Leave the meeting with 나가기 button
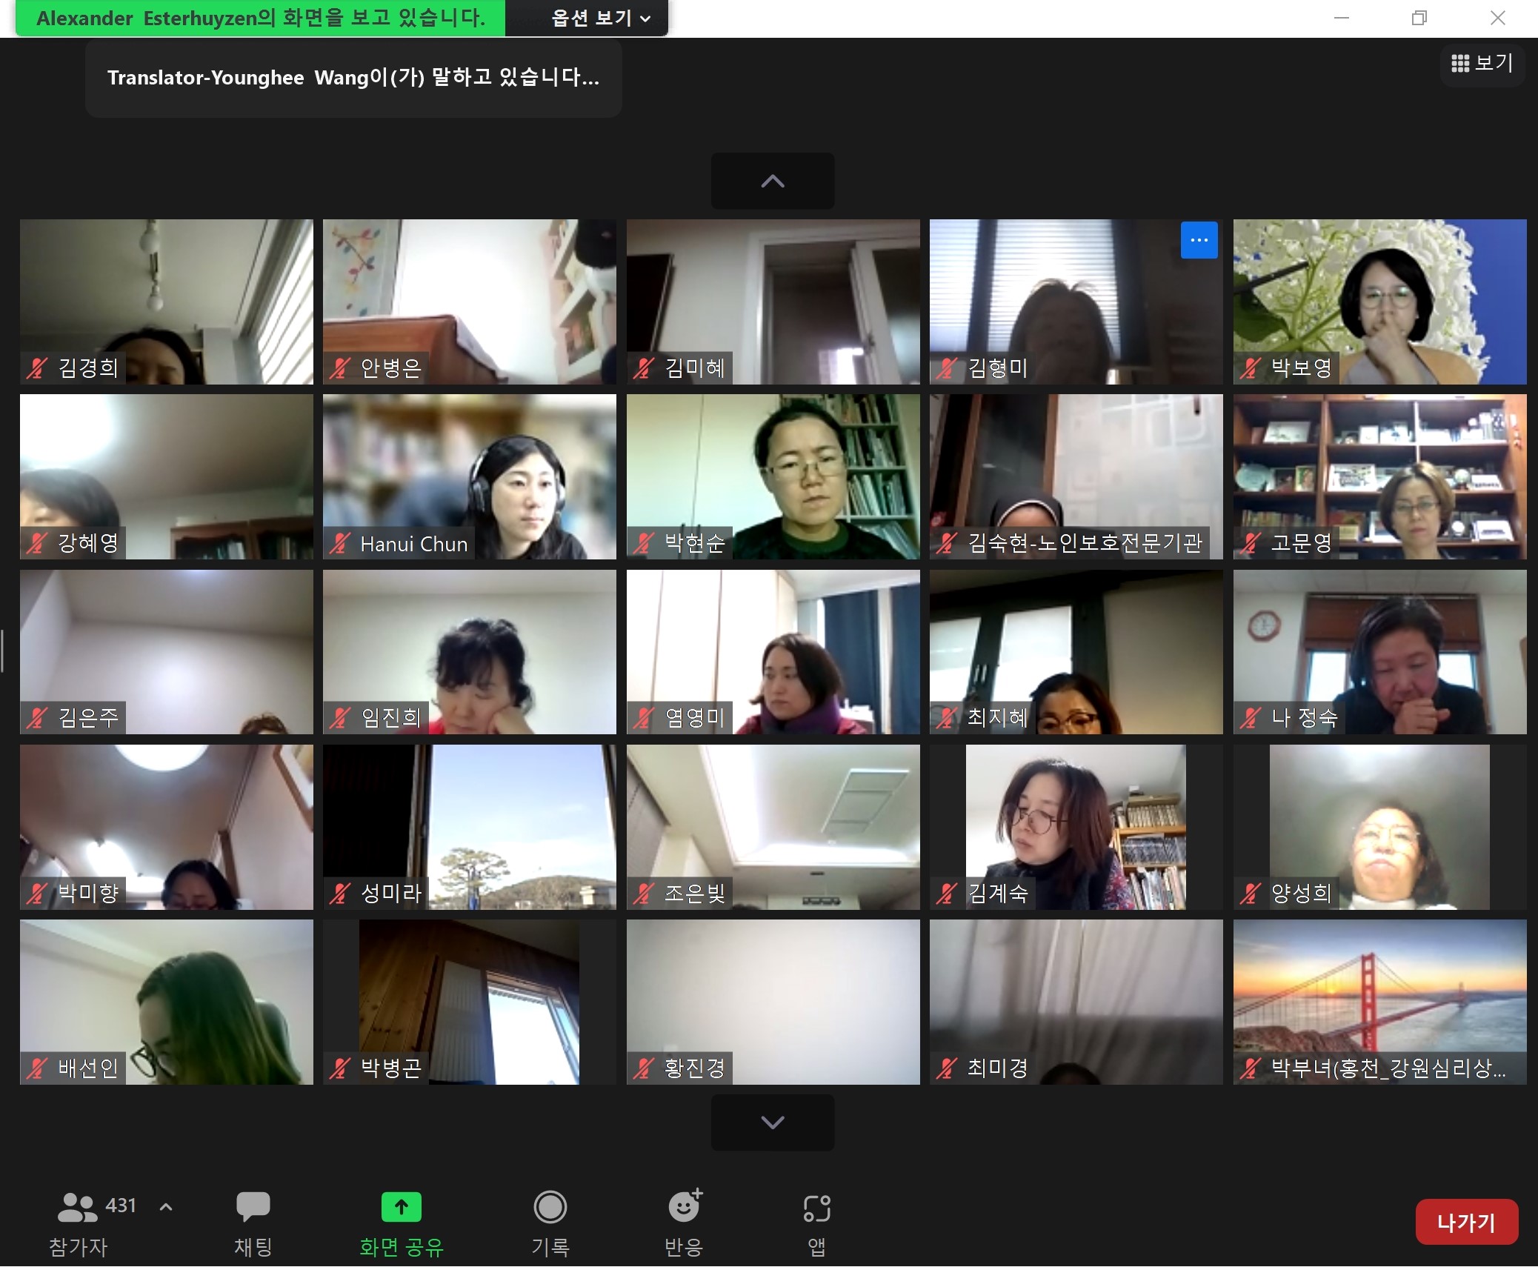This screenshot has width=1538, height=1267. [1467, 1222]
